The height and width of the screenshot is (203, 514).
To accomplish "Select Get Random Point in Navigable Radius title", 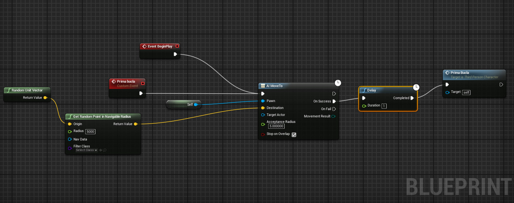I will click(x=102, y=117).
